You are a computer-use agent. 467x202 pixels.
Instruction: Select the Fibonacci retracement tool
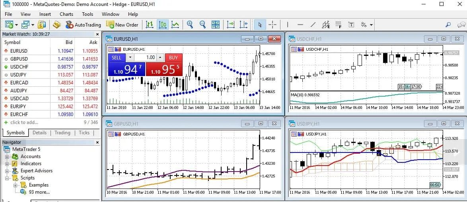(x=339, y=25)
